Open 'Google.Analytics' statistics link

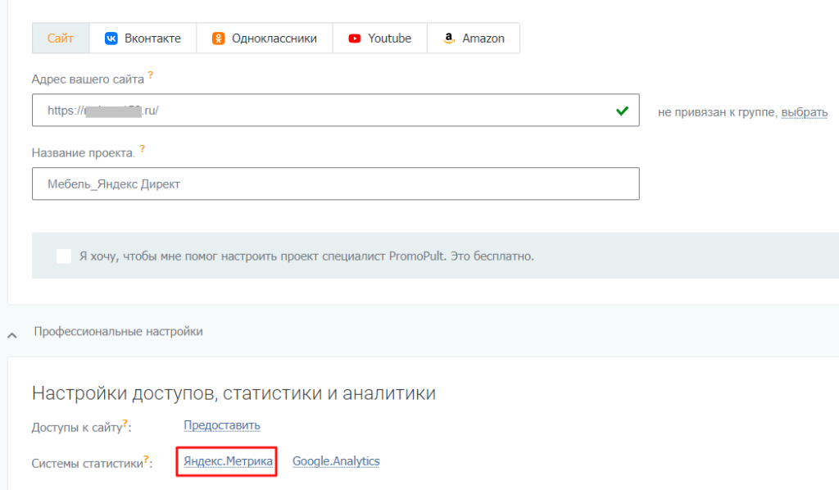pos(336,461)
